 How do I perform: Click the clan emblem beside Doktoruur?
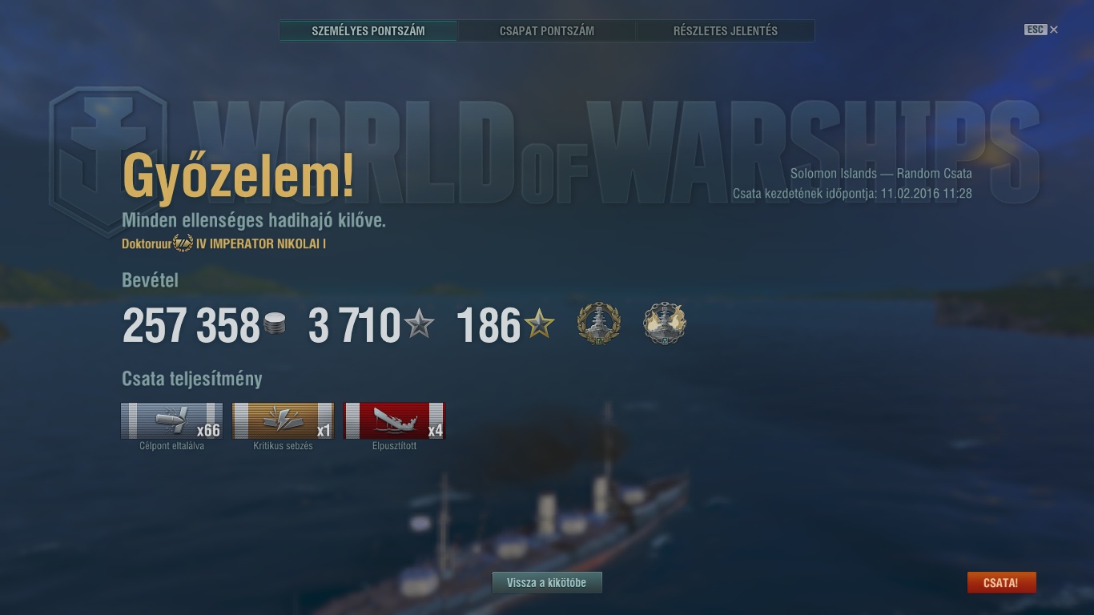tap(183, 243)
